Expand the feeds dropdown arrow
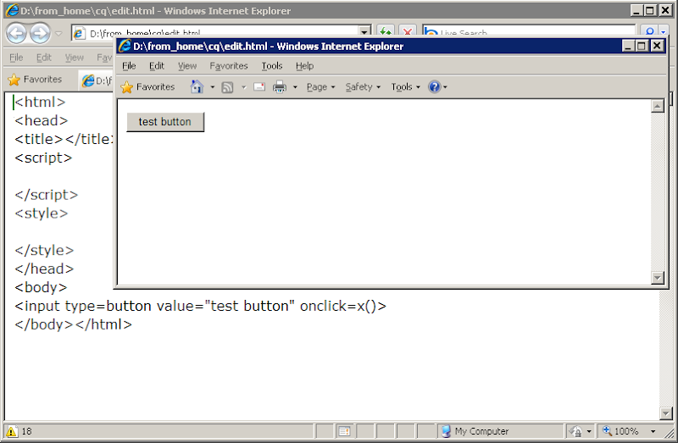The width and height of the screenshot is (678, 443). (x=244, y=87)
